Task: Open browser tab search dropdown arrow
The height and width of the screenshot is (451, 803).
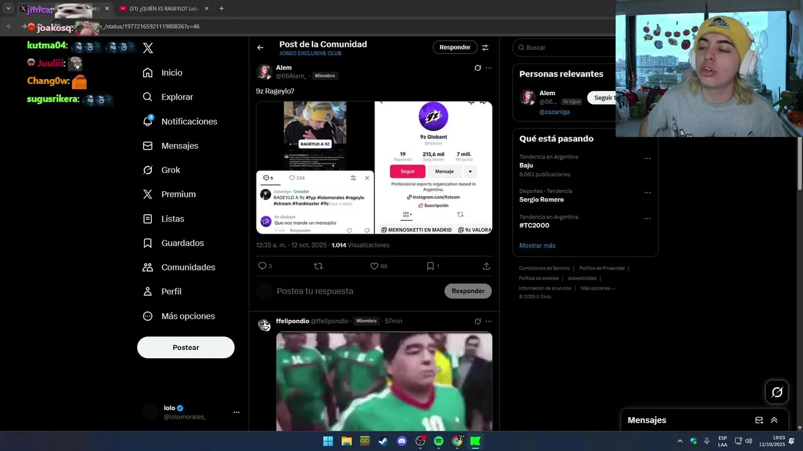Action: (8, 9)
